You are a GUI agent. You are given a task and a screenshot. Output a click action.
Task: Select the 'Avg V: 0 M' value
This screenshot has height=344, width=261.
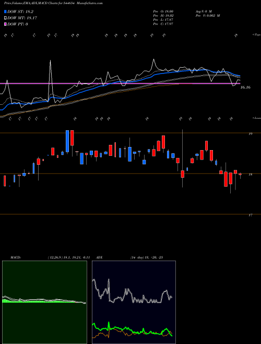pyautogui.click(x=203, y=11)
